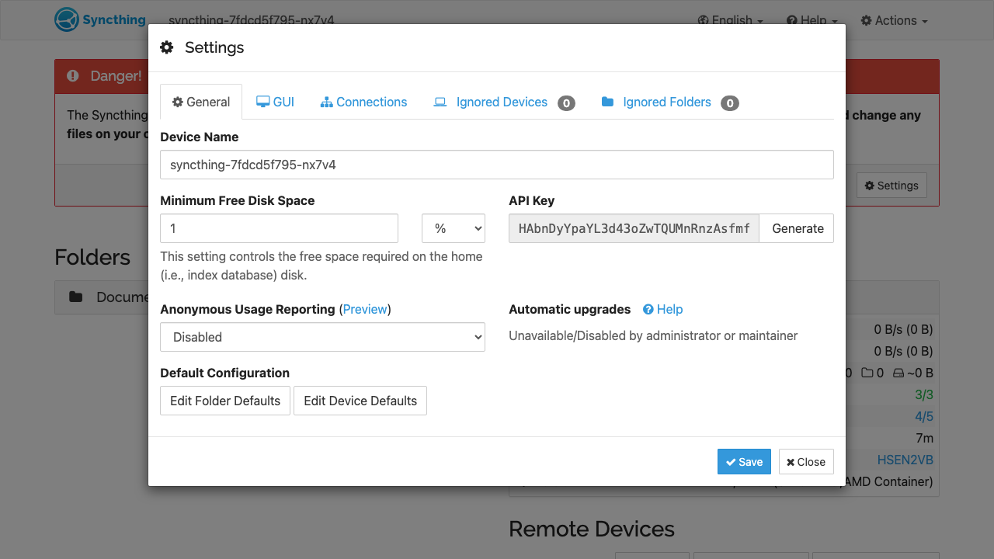Click the Syncthing logo icon
This screenshot has height=559, width=994.
[x=67, y=20]
